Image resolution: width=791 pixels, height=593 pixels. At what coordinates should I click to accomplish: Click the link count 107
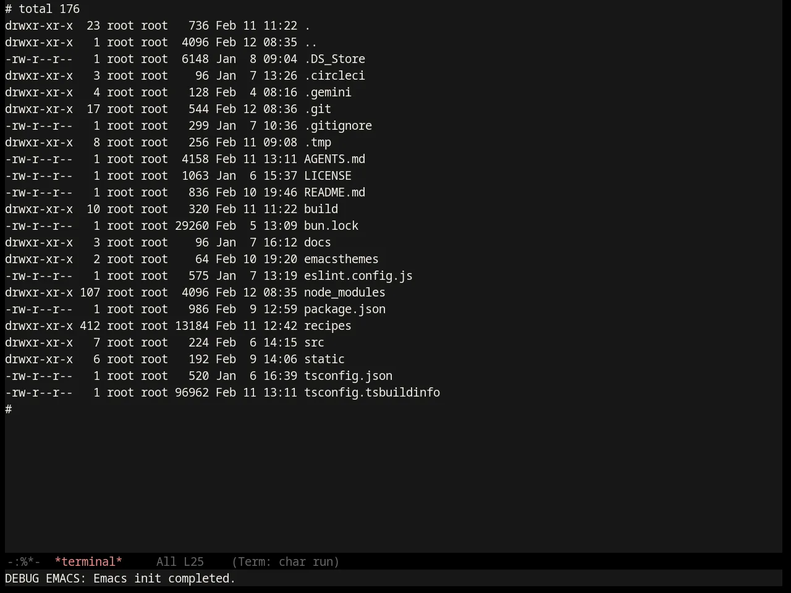tap(90, 292)
